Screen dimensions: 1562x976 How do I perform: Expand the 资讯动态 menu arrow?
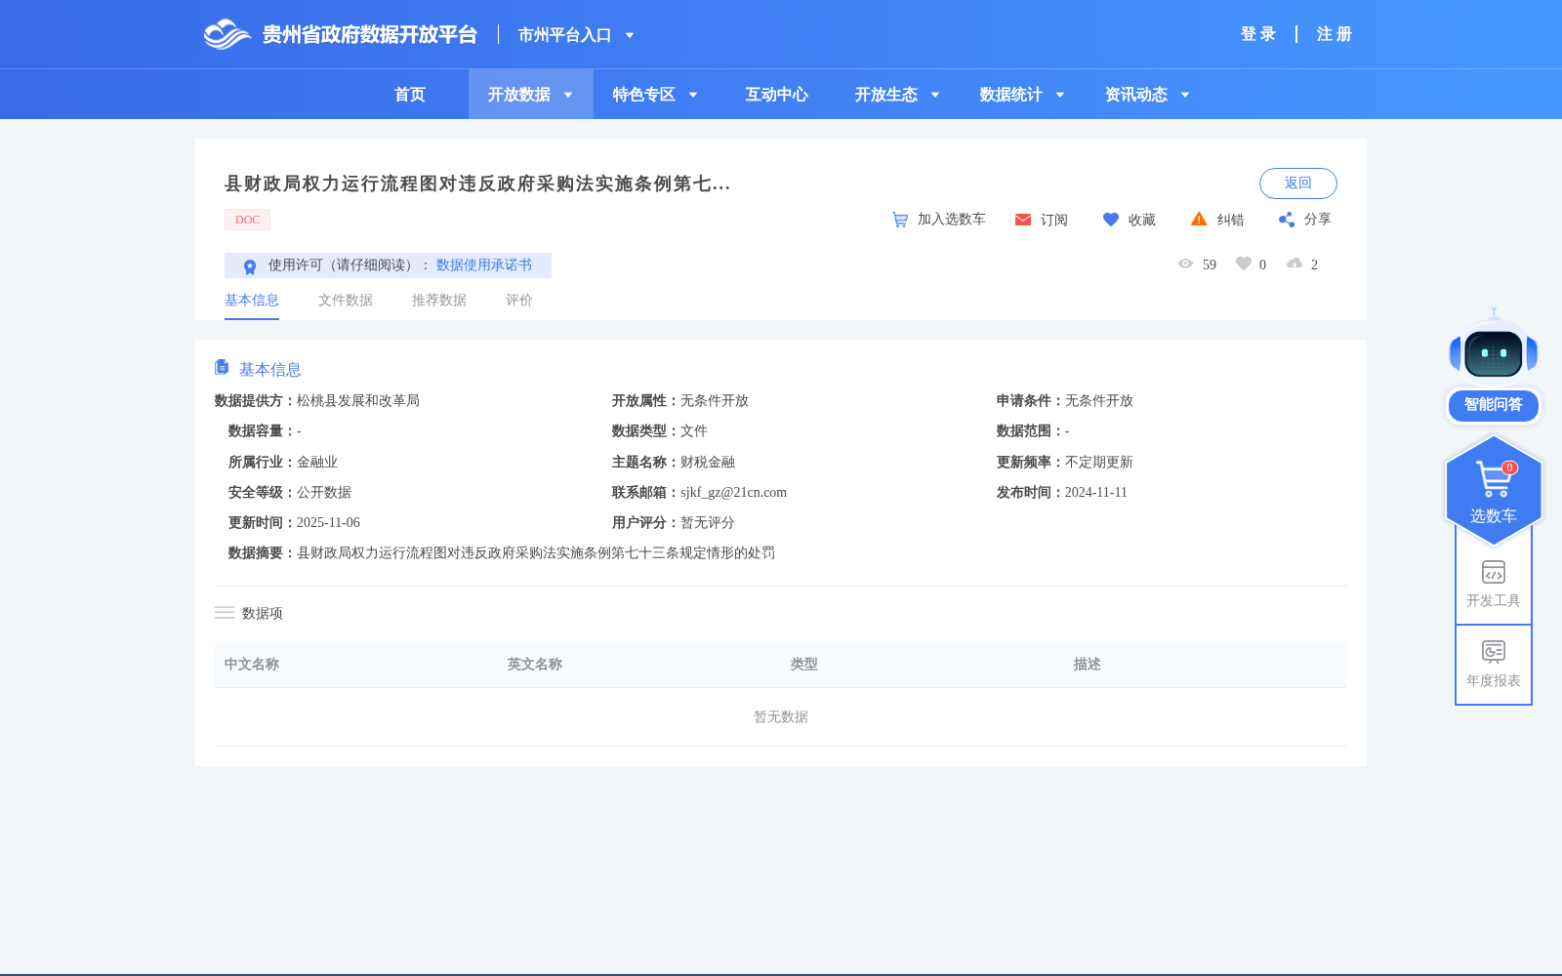[1185, 95]
